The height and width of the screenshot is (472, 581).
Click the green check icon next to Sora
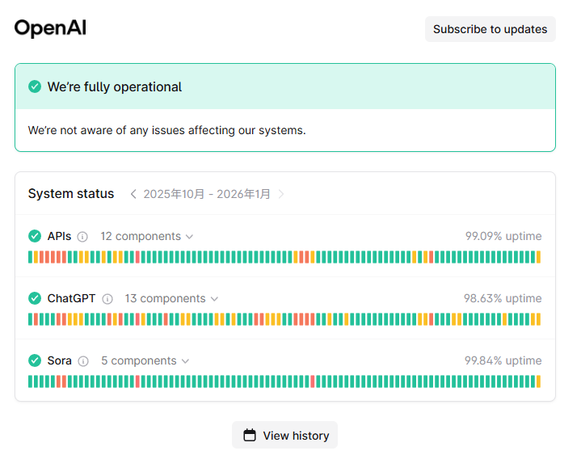[x=35, y=360]
